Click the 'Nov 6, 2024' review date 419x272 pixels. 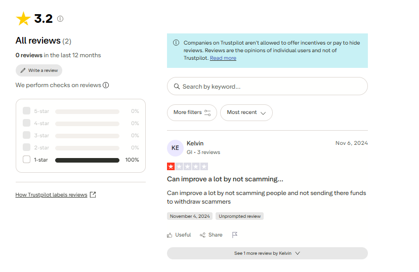click(352, 143)
